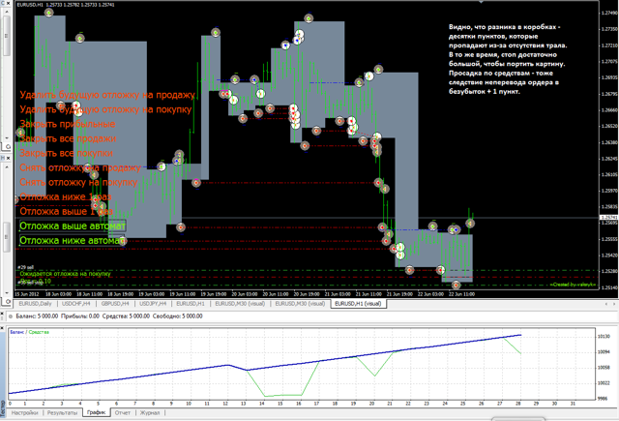Click the 'Отложка ниже 1 раз' label

(x=66, y=196)
